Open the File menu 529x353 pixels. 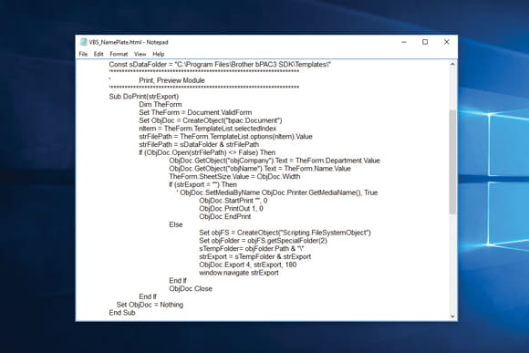coord(83,54)
